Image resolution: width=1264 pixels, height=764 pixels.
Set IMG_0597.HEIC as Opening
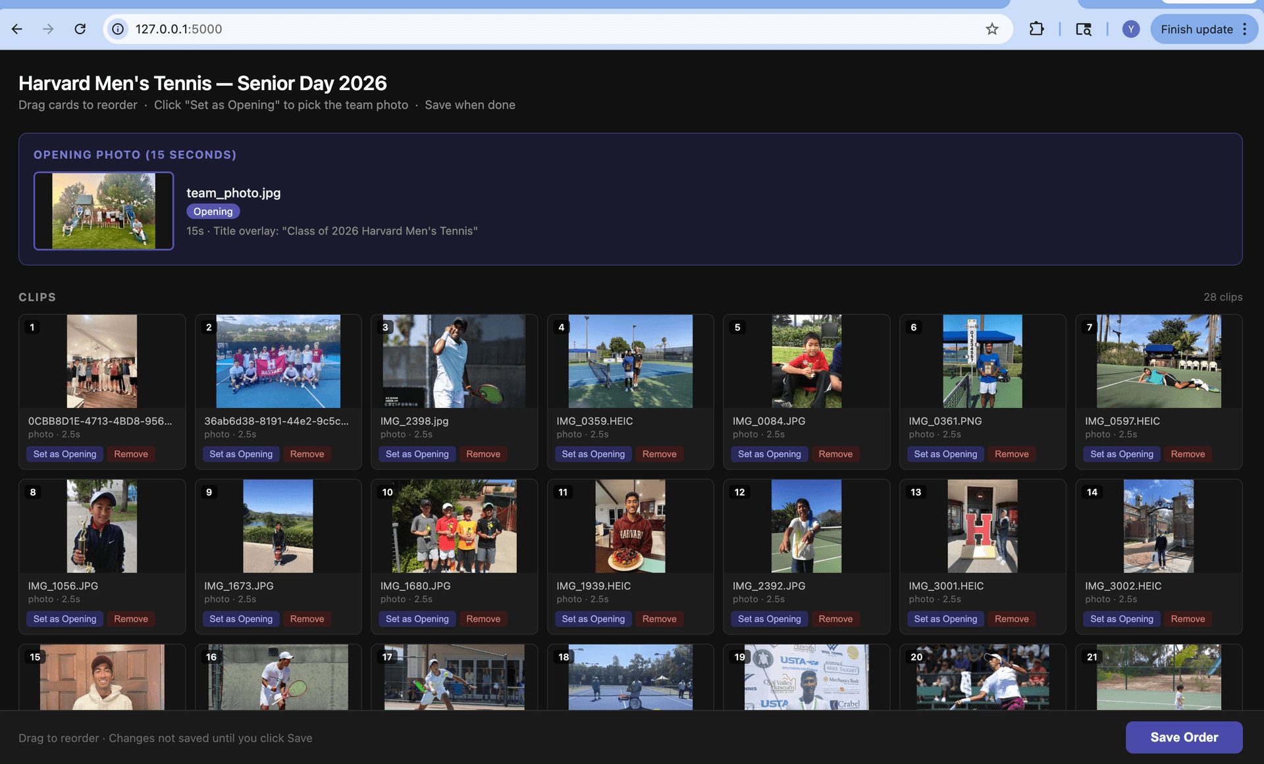[1122, 453]
